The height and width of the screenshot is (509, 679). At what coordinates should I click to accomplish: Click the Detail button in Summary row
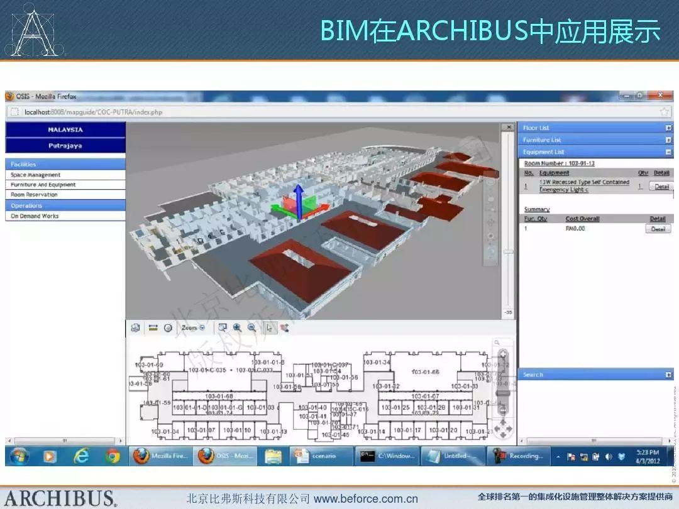pos(658,229)
